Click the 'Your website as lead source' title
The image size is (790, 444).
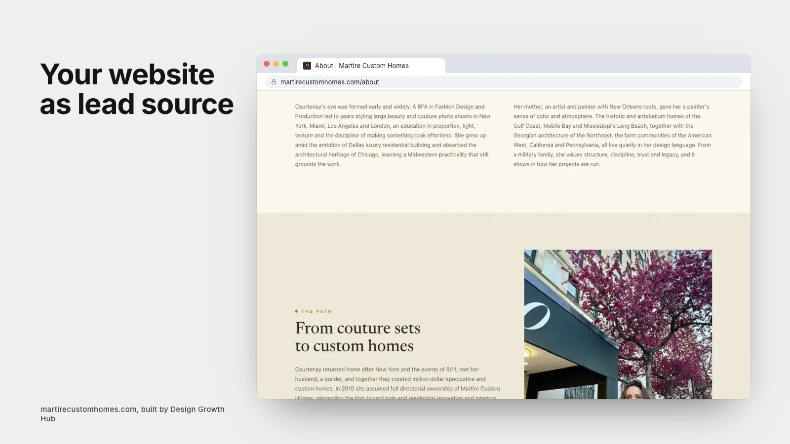pos(137,89)
